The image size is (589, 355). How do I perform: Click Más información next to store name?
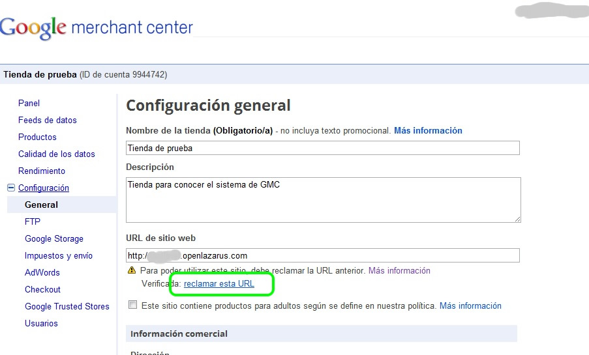coord(428,130)
